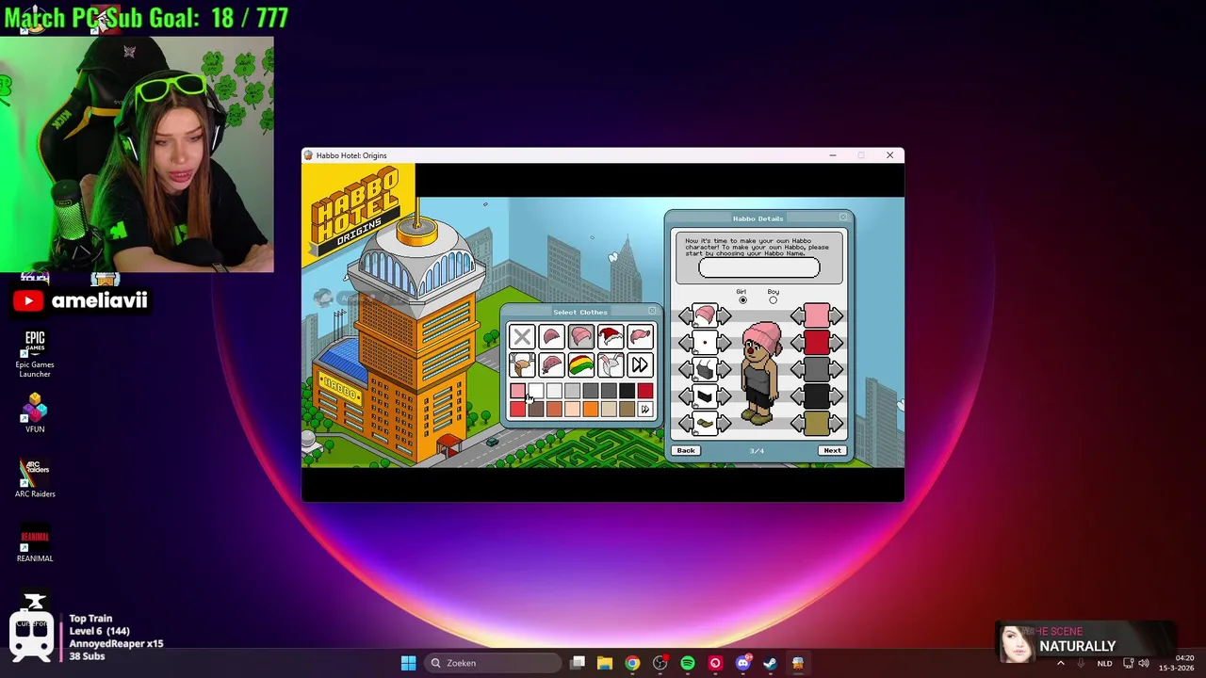Click red color swatch in Habbo Details

pos(817,343)
